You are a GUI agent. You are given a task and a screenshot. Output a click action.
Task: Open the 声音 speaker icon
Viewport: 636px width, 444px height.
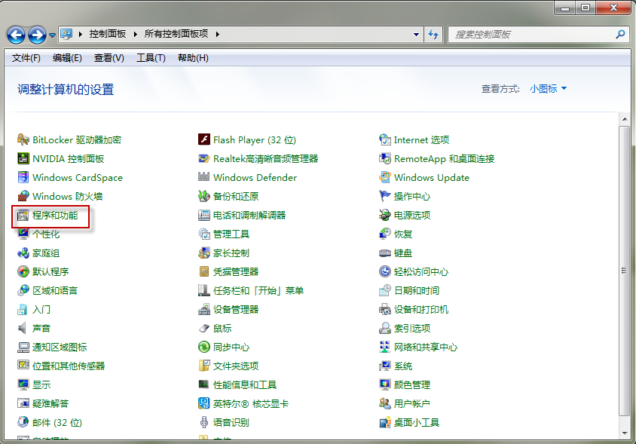click(23, 328)
